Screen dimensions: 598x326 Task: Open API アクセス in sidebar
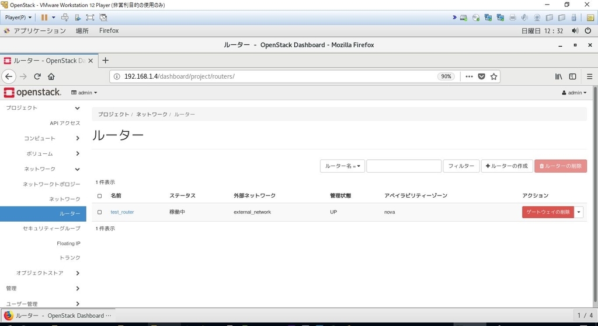click(x=65, y=123)
